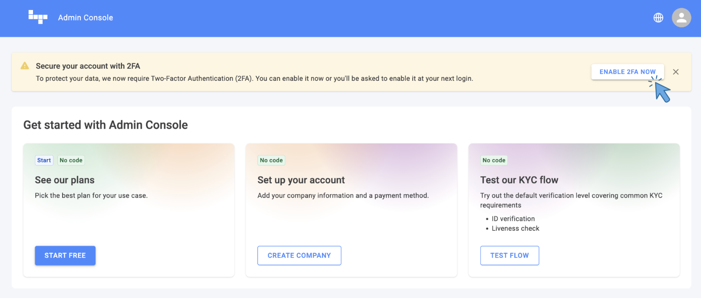Click the yellow warning triangle icon

point(25,66)
